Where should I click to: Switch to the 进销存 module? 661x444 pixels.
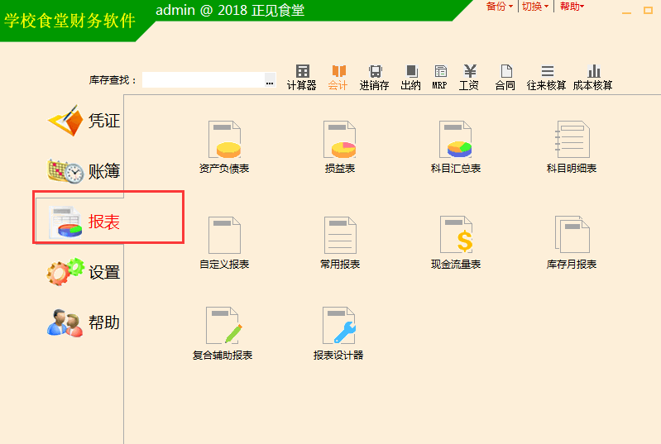(374, 78)
